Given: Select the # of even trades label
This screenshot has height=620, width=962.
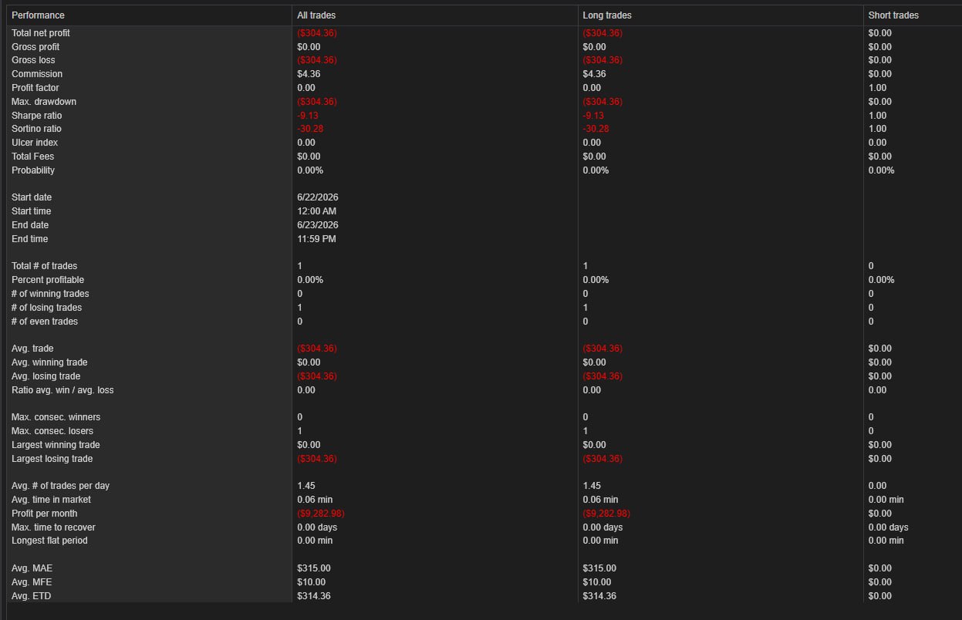Looking at the screenshot, I should click(x=45, y=322).
